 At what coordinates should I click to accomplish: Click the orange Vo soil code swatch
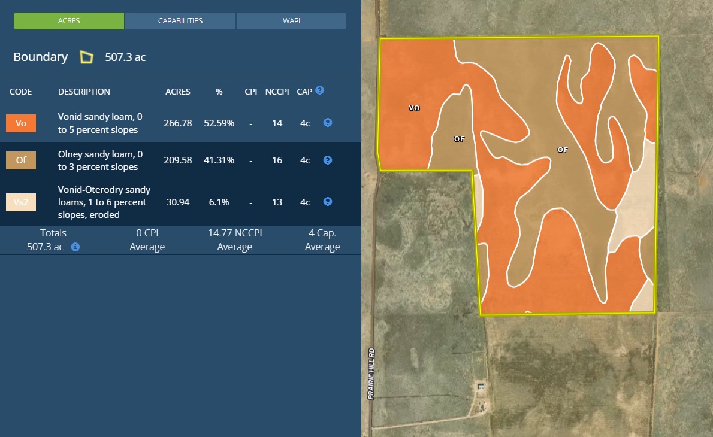pyautogui.click(x=21, y=123)
